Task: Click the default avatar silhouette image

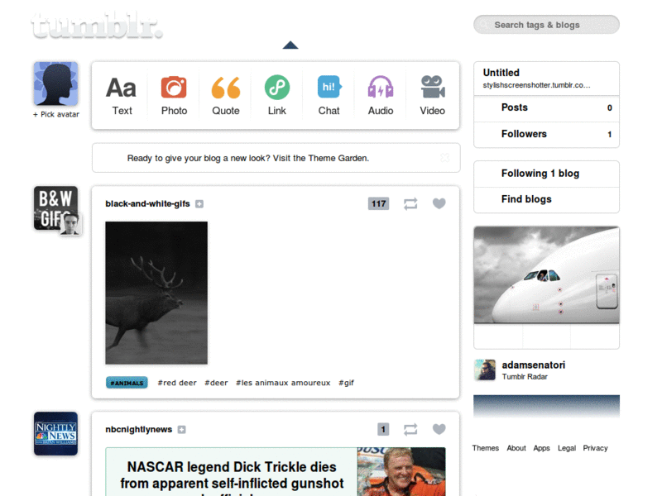Action: [55, 83]
